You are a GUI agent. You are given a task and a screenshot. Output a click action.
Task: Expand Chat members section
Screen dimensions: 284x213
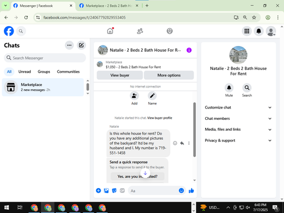click(238, 119)
